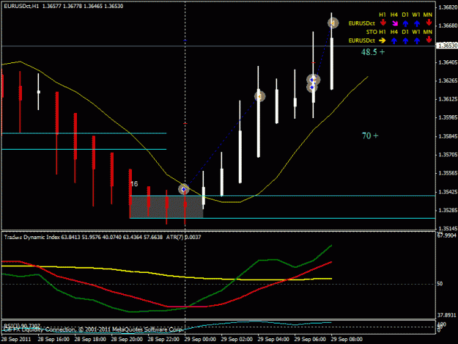Click the '70 +' pips label
458x344 pixels.
click(370, 136)
